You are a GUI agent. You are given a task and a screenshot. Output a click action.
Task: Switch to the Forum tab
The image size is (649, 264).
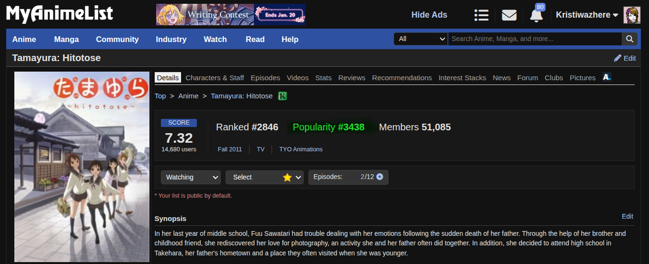tap(528, 77)
